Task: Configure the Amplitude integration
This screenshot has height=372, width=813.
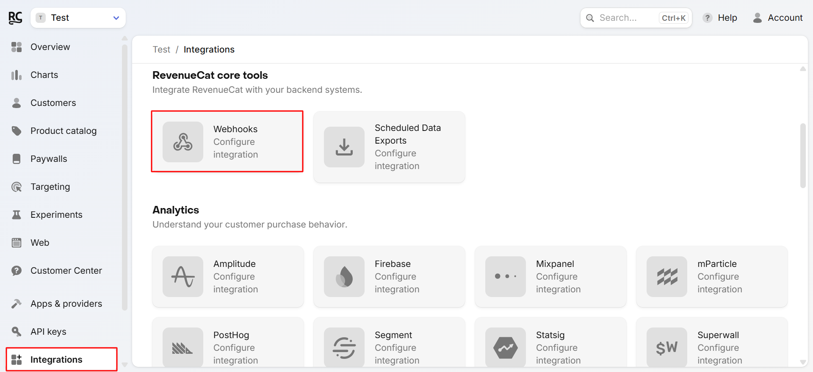Action: coord(228,277)
